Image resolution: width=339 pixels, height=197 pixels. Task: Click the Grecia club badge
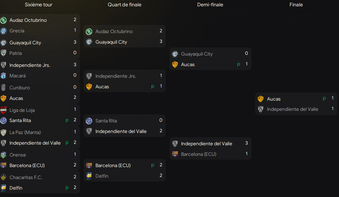(x=4, y=31)
